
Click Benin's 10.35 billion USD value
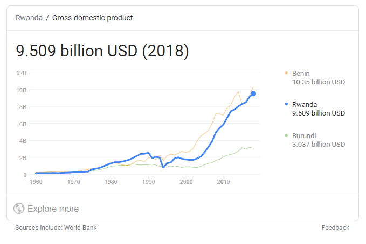point(318,82)
